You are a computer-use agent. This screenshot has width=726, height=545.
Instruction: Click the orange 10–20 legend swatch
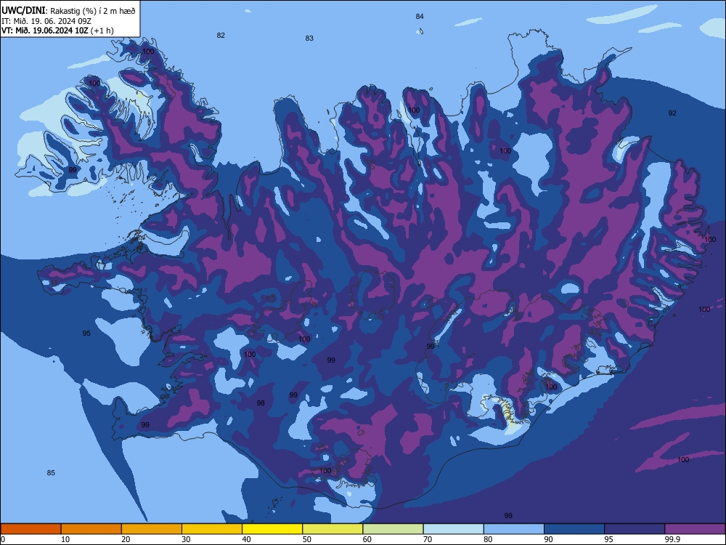91,529
